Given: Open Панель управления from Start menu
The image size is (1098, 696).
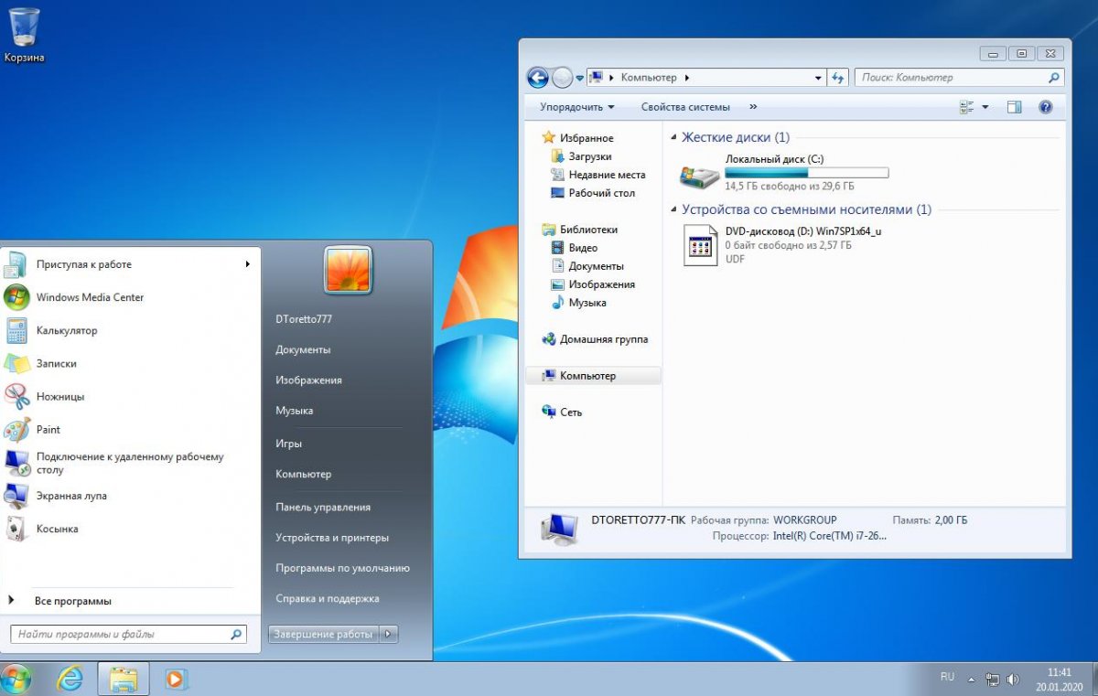Looking at the screenshot, I should pos(323,507).
